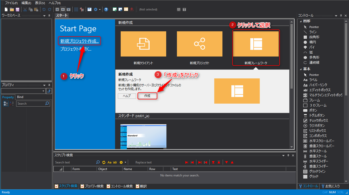Screen dimensions: 349x195
Task: Collapse the 図形 section in controls panel
Action: coord(301,21)
